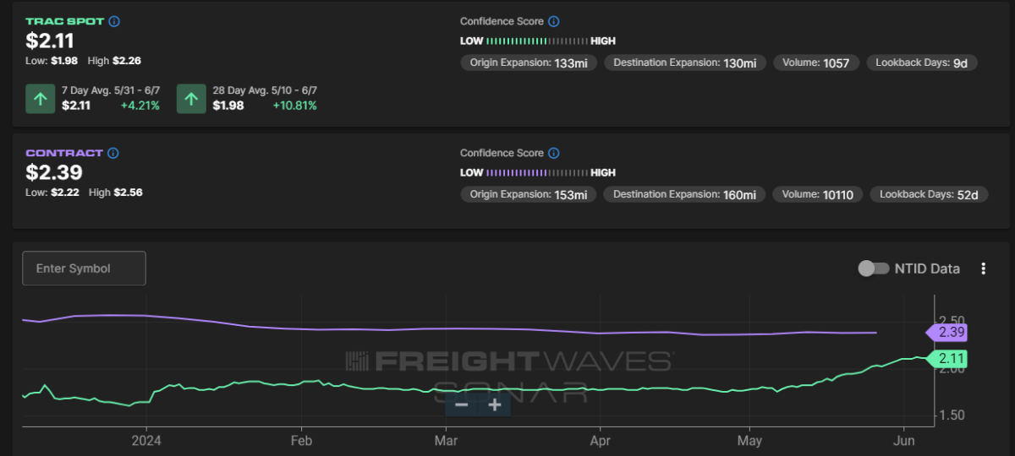Click the TRAC SPOT Low $1.98 value
The image size is (1015, 456).
pos(63,59)
